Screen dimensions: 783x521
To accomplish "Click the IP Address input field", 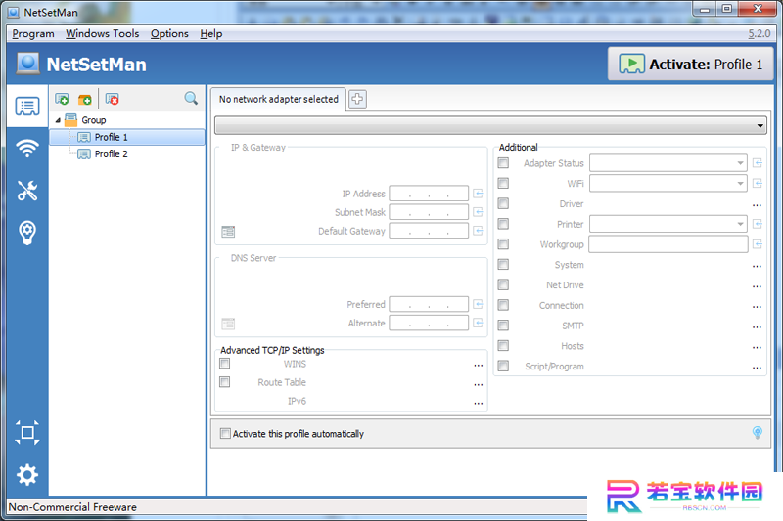I will click(429, 194).
